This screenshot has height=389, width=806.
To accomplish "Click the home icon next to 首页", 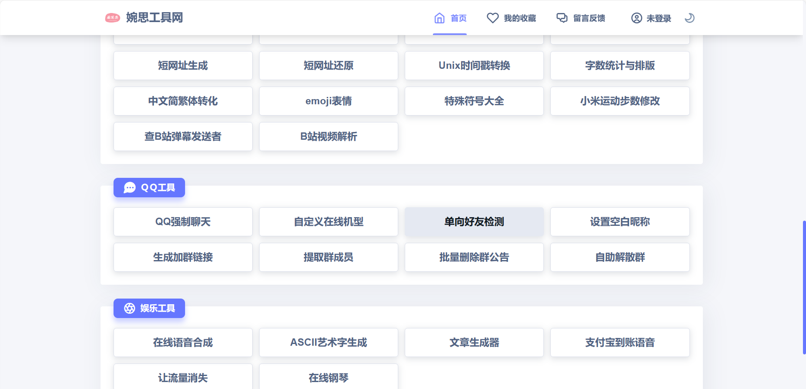I will pos(439,18).
